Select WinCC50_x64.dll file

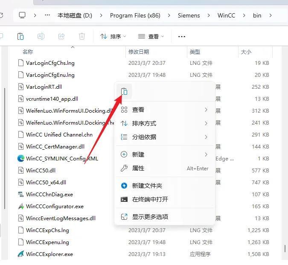(x=46, y=182)
